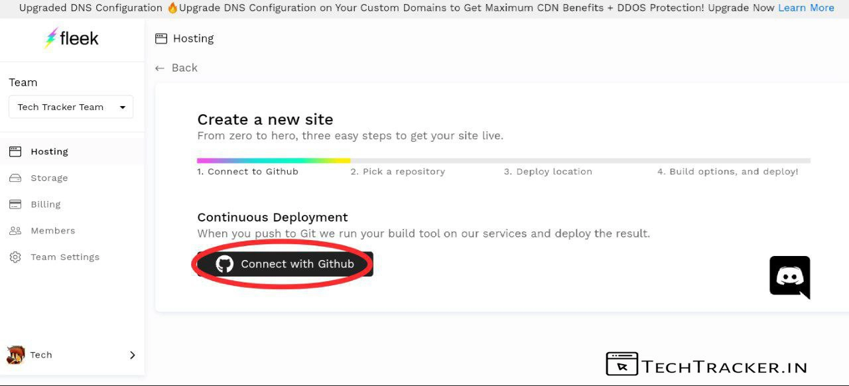Image resolution: width=849 pixels, height=386 pixels.
Task: Select Members in the sidebar
Action: pos(53,231)
